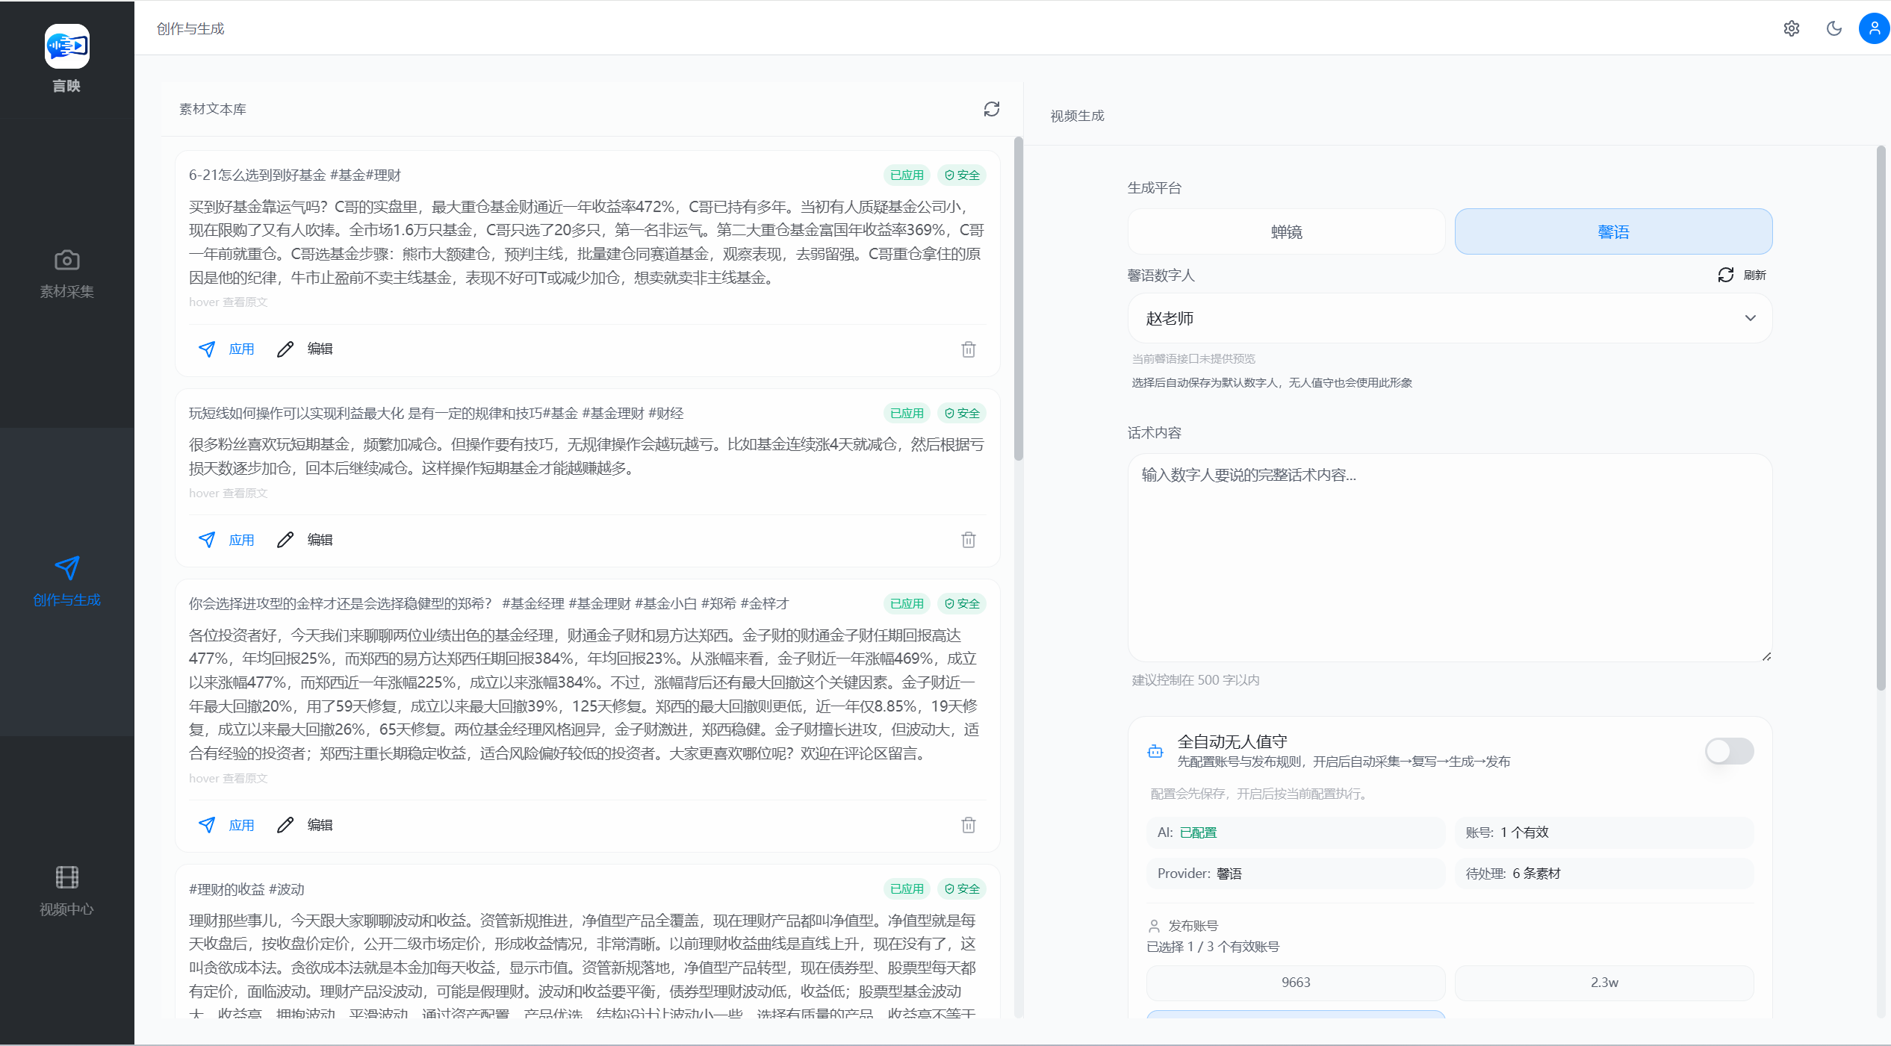Toggle dark mode moon icon
The image size is (1891, 1046).
1833,28
